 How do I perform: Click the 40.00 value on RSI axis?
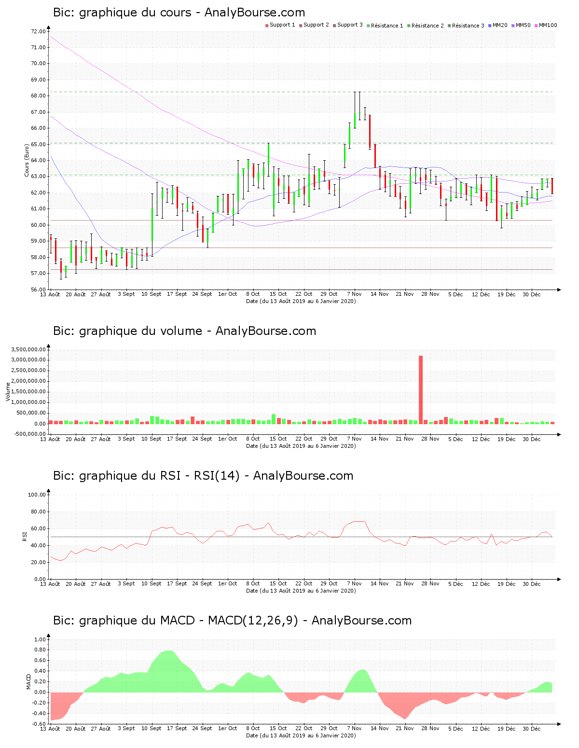38,545
